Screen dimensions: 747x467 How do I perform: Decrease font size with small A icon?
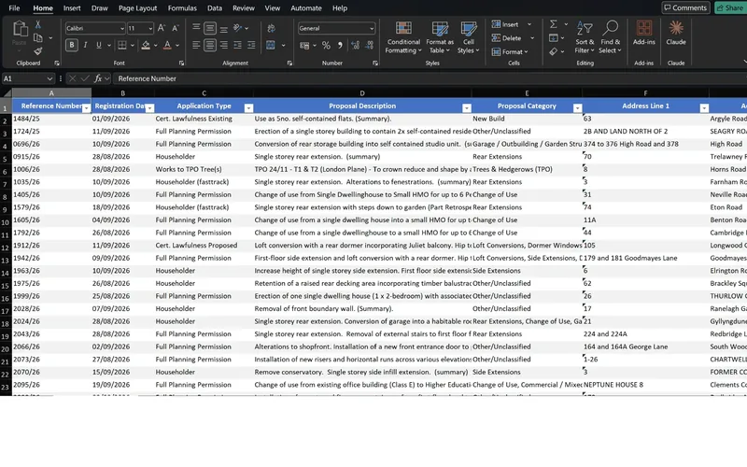(176, 28)
